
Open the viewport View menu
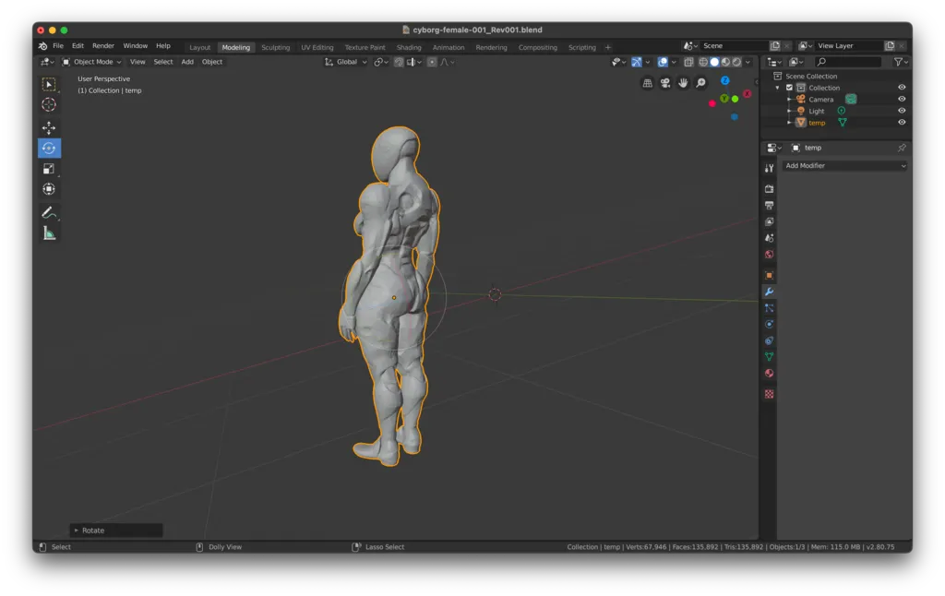138,62
